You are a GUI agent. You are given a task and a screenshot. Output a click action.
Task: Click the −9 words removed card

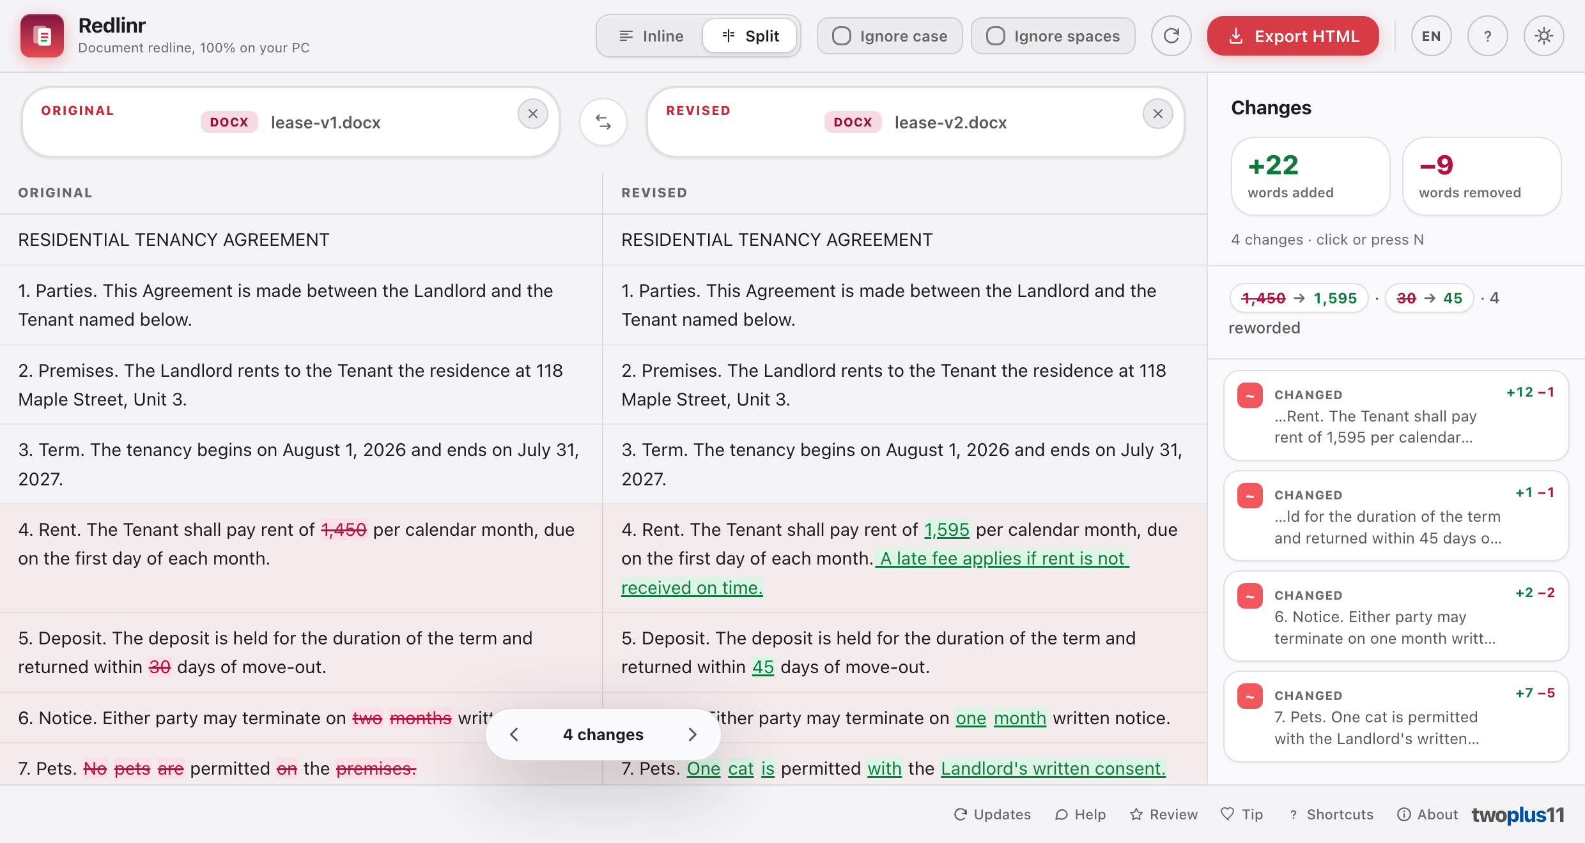tap(1481, 176)
